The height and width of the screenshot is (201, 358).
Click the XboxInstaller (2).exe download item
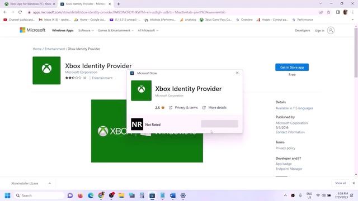(x=25, y=183)
